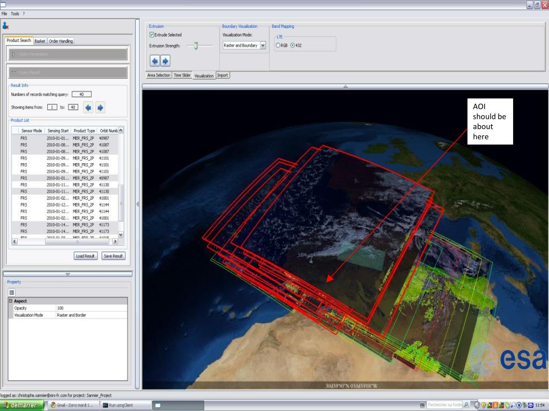549x411 pixels.
Task: Collapse the Property panel using its splitter arrow
Action: [x=68, y=275]
